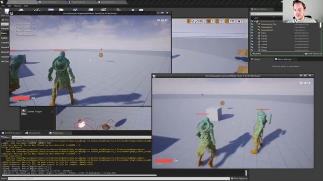This screenshot has height=181, width=323.
Task: Switch to the World Settings tab
Action: coord(284,59)
